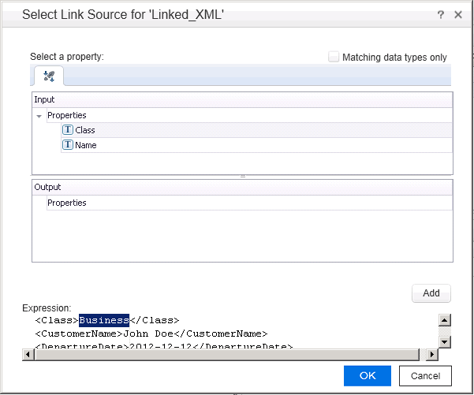
Task: Click the Name property type icon
Action: click(68, 145)
